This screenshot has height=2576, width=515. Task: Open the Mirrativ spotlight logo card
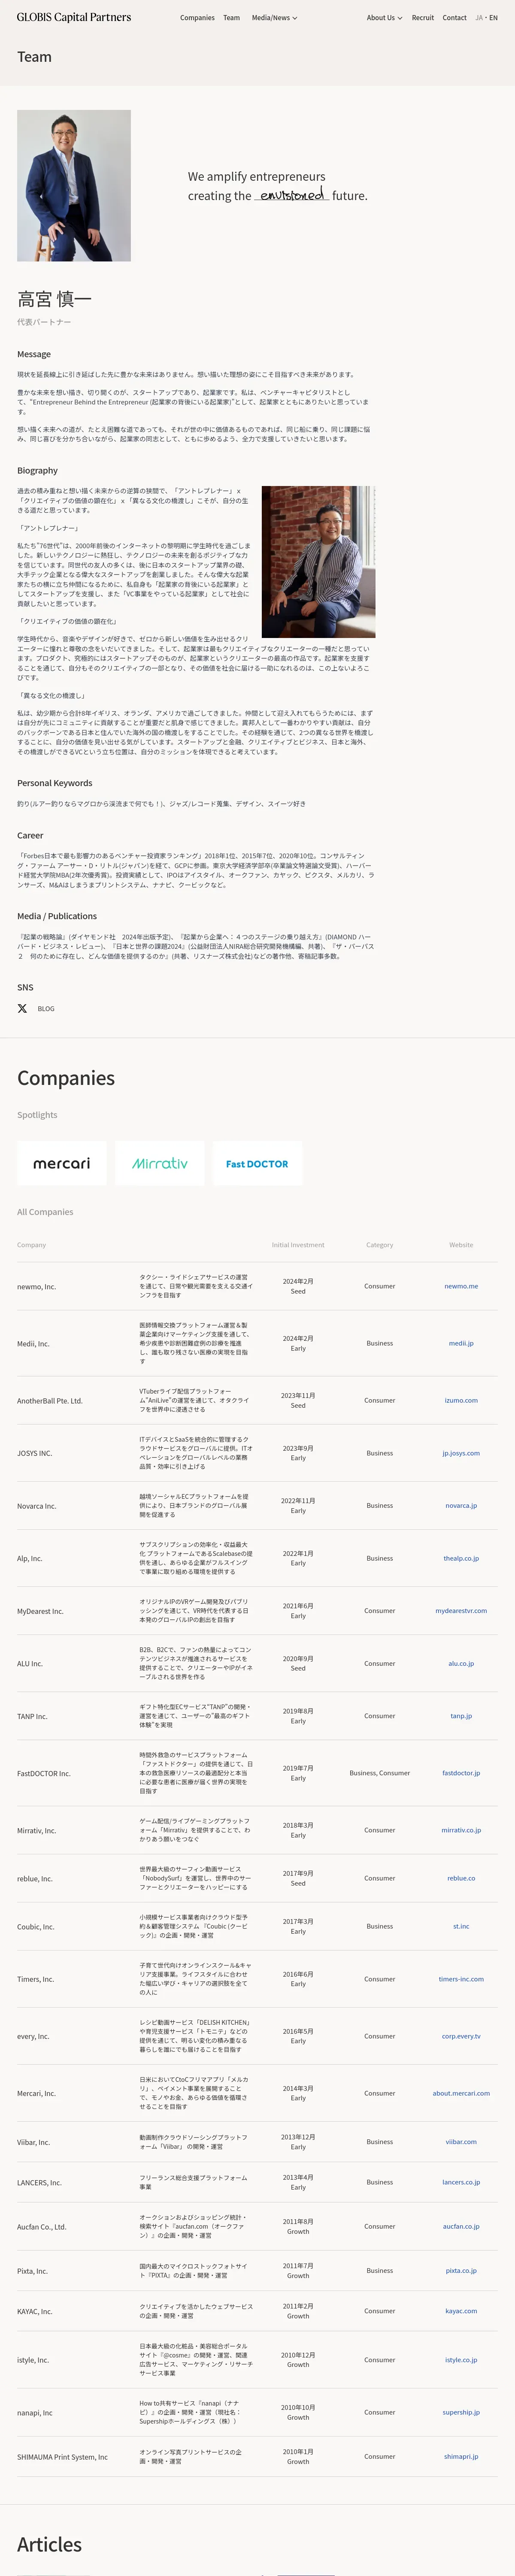pyautogui.click(x=160, y=1163)
